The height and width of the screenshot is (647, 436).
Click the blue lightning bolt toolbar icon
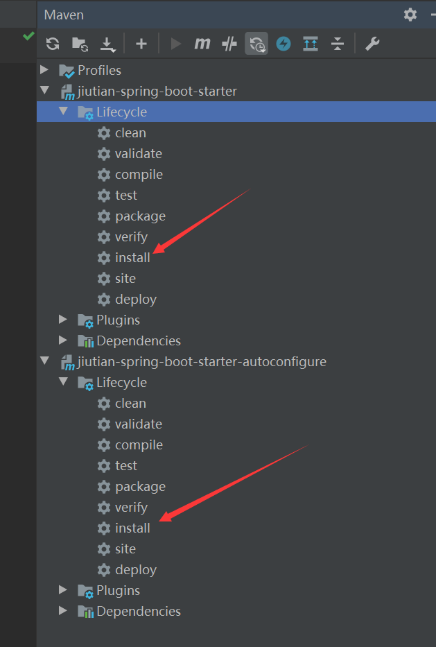[x=284, y=44]
